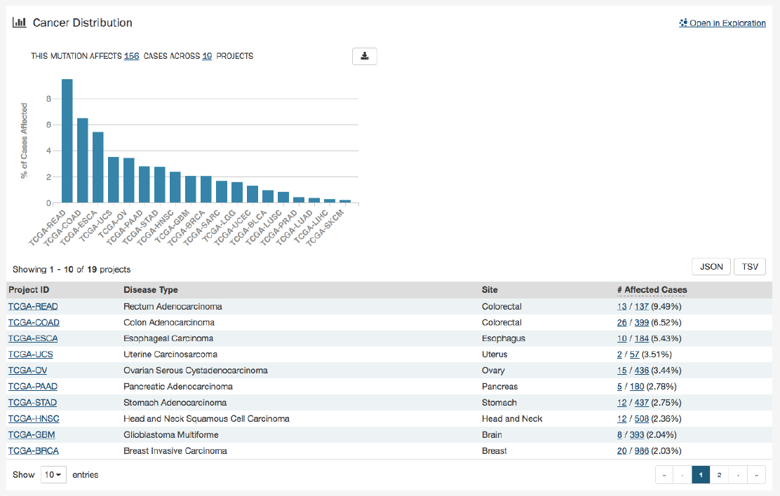Jump to the first page of projects
780x496 pixels.
664,475
